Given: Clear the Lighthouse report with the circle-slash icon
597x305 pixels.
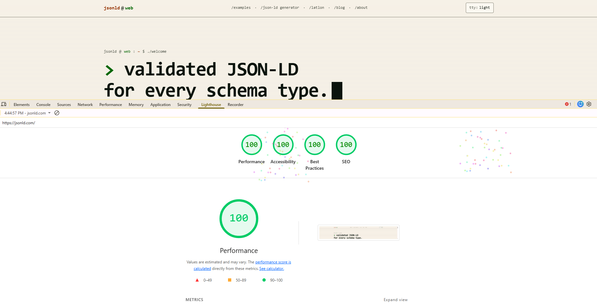Looking at the screenshot, I should pyautogui.click(x=57, y=113).
